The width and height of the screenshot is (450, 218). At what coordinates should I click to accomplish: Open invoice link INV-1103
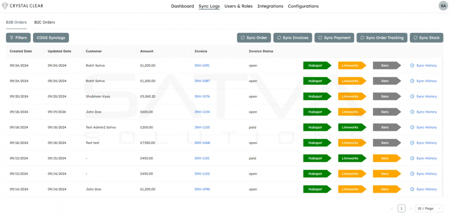(202, 127)
